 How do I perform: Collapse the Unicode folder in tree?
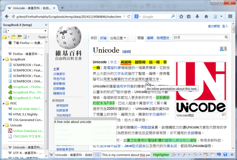pyautogui.click(x=3, y=125)
